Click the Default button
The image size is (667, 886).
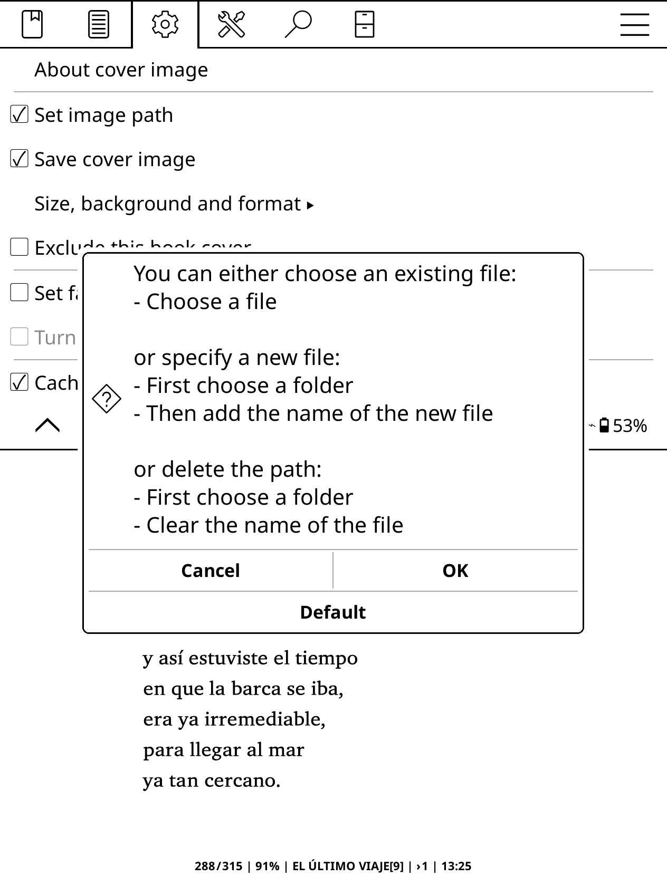pos(333,612)
